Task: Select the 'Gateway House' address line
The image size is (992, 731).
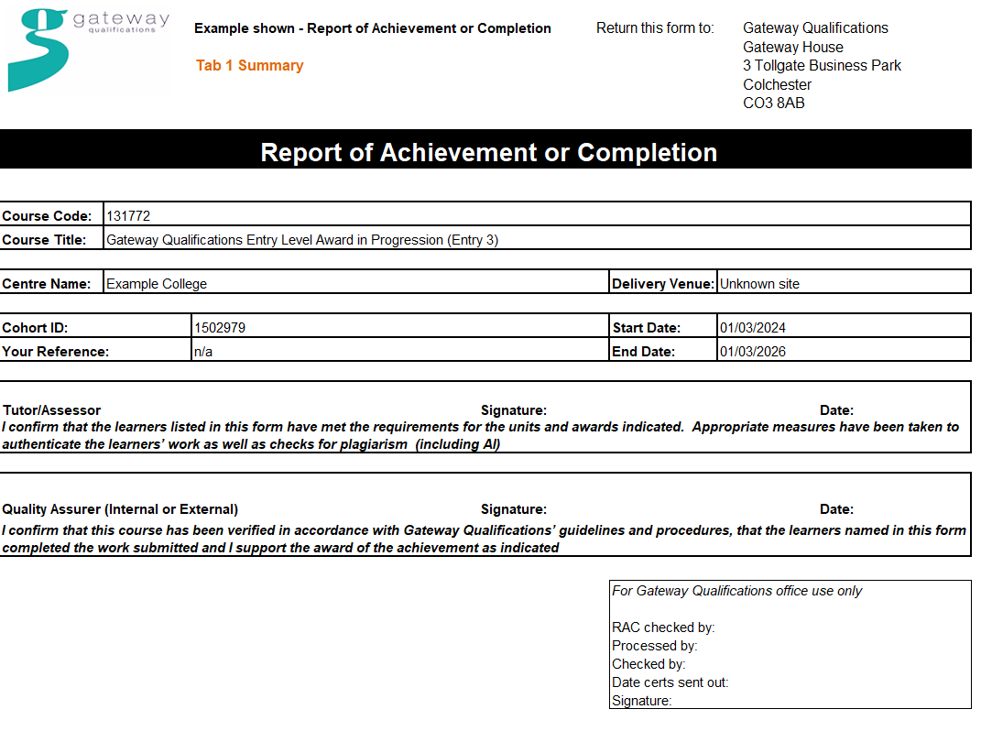Action: pyautogui.click(x=792, y=48)
